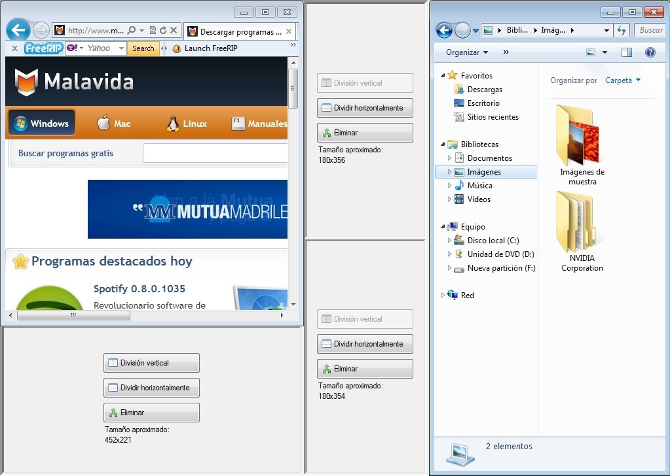Select Descargas in the navigation tree
The height and width of the screenshot is (476, 670).
(485, 89)
